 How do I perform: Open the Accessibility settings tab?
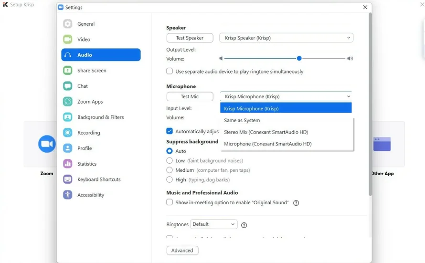101,195
